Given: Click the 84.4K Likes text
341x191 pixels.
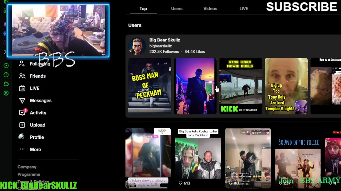Looking at the screenshot, I should (195, 51).
